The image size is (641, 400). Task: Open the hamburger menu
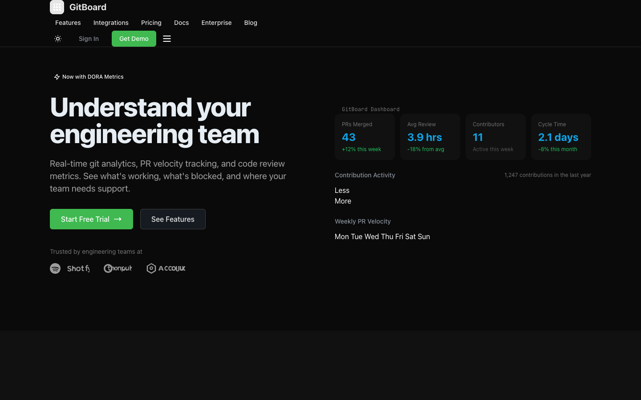coord(167,39)
